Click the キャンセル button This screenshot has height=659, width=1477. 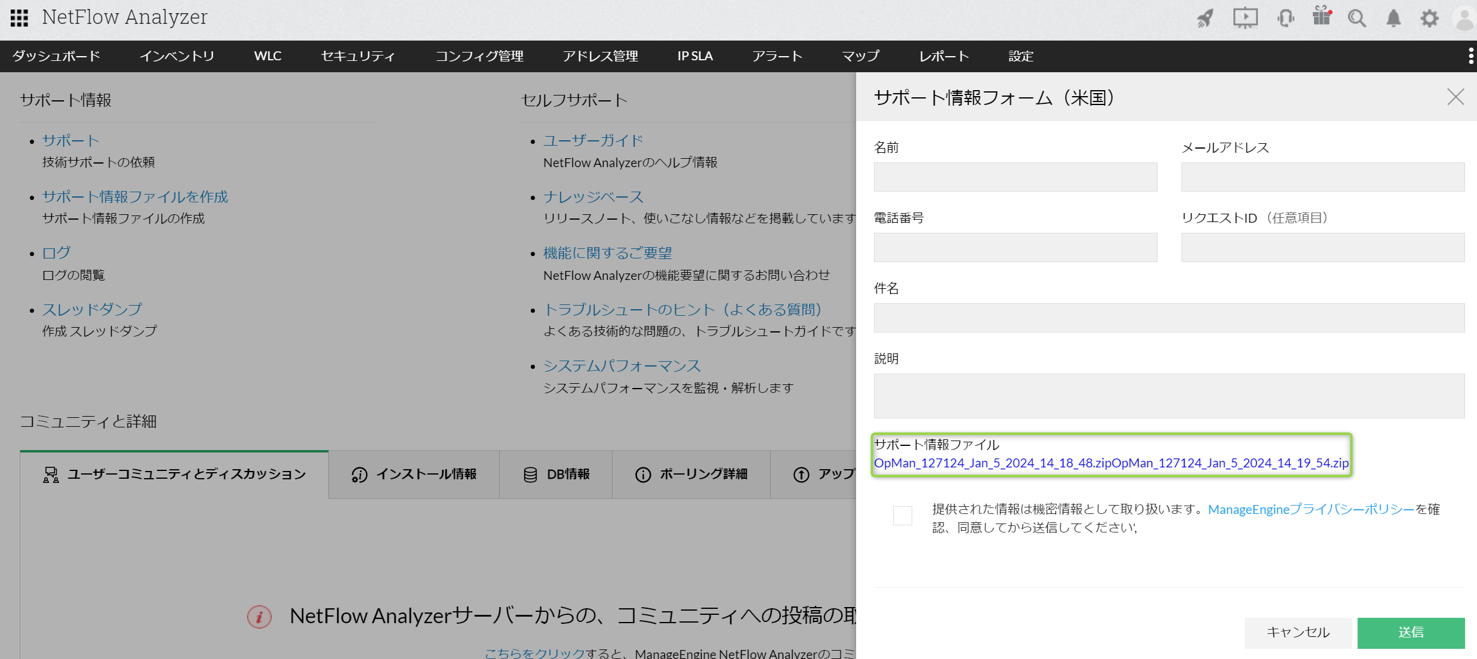click(x=1298, y=632)
